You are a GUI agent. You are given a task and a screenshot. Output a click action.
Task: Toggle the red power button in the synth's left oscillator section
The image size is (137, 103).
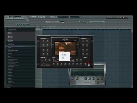click(43, 40)
